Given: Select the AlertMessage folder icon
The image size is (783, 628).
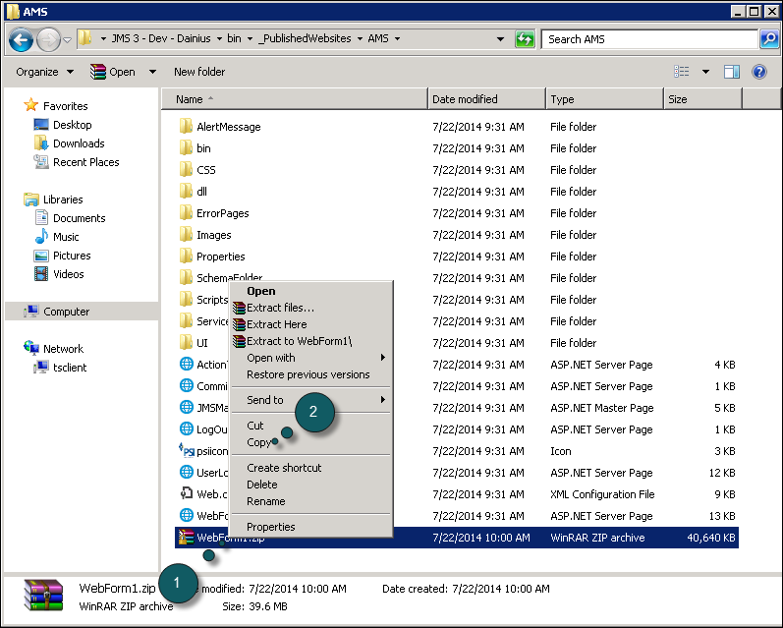Looking at the screenshot, I should point(186,127).
